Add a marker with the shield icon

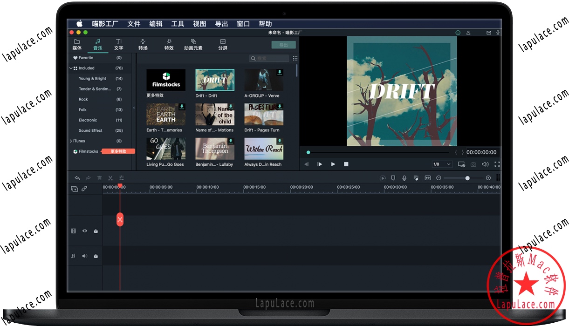tap(393, 178)
